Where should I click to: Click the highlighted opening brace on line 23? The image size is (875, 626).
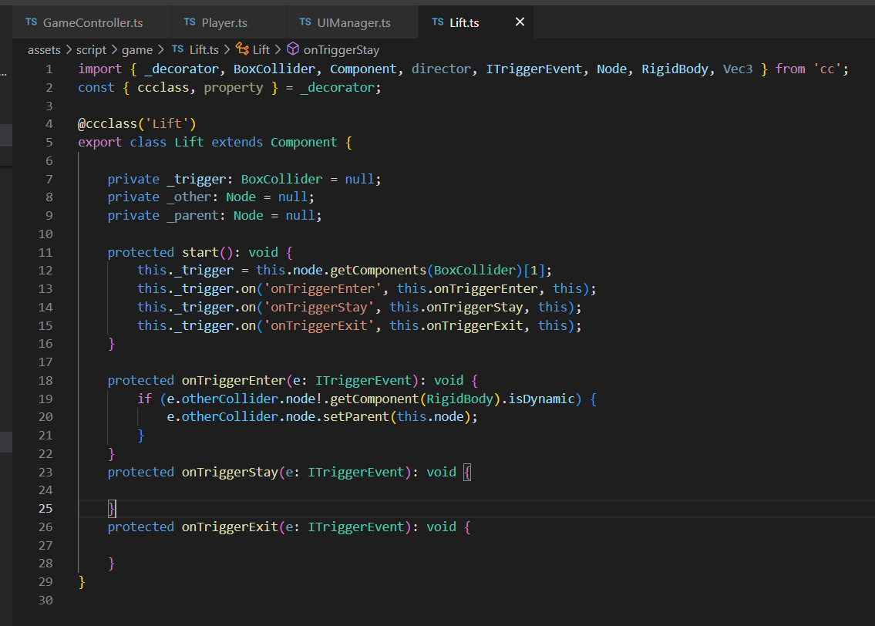tap(467, 473)
